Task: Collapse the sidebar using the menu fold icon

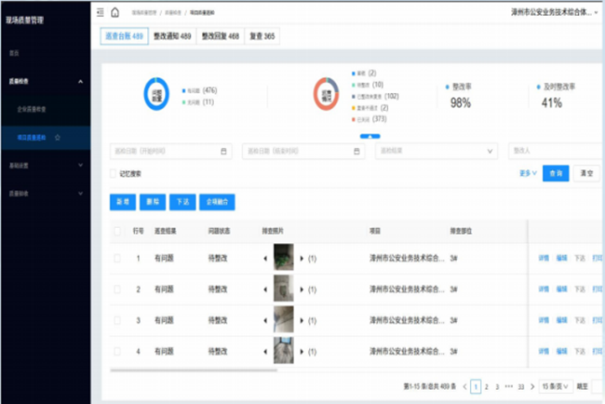Action: click(x=101, y=13)
